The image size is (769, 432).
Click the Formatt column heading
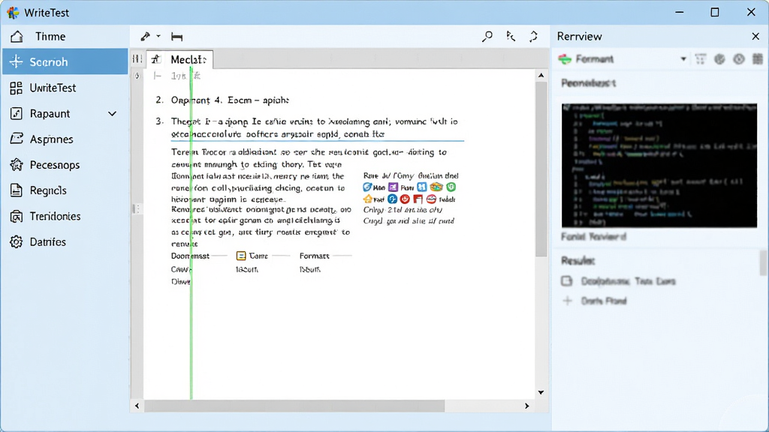[315, 256]
